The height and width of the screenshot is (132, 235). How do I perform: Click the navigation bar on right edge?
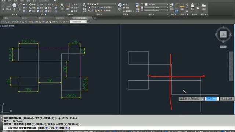coord(231,66)
